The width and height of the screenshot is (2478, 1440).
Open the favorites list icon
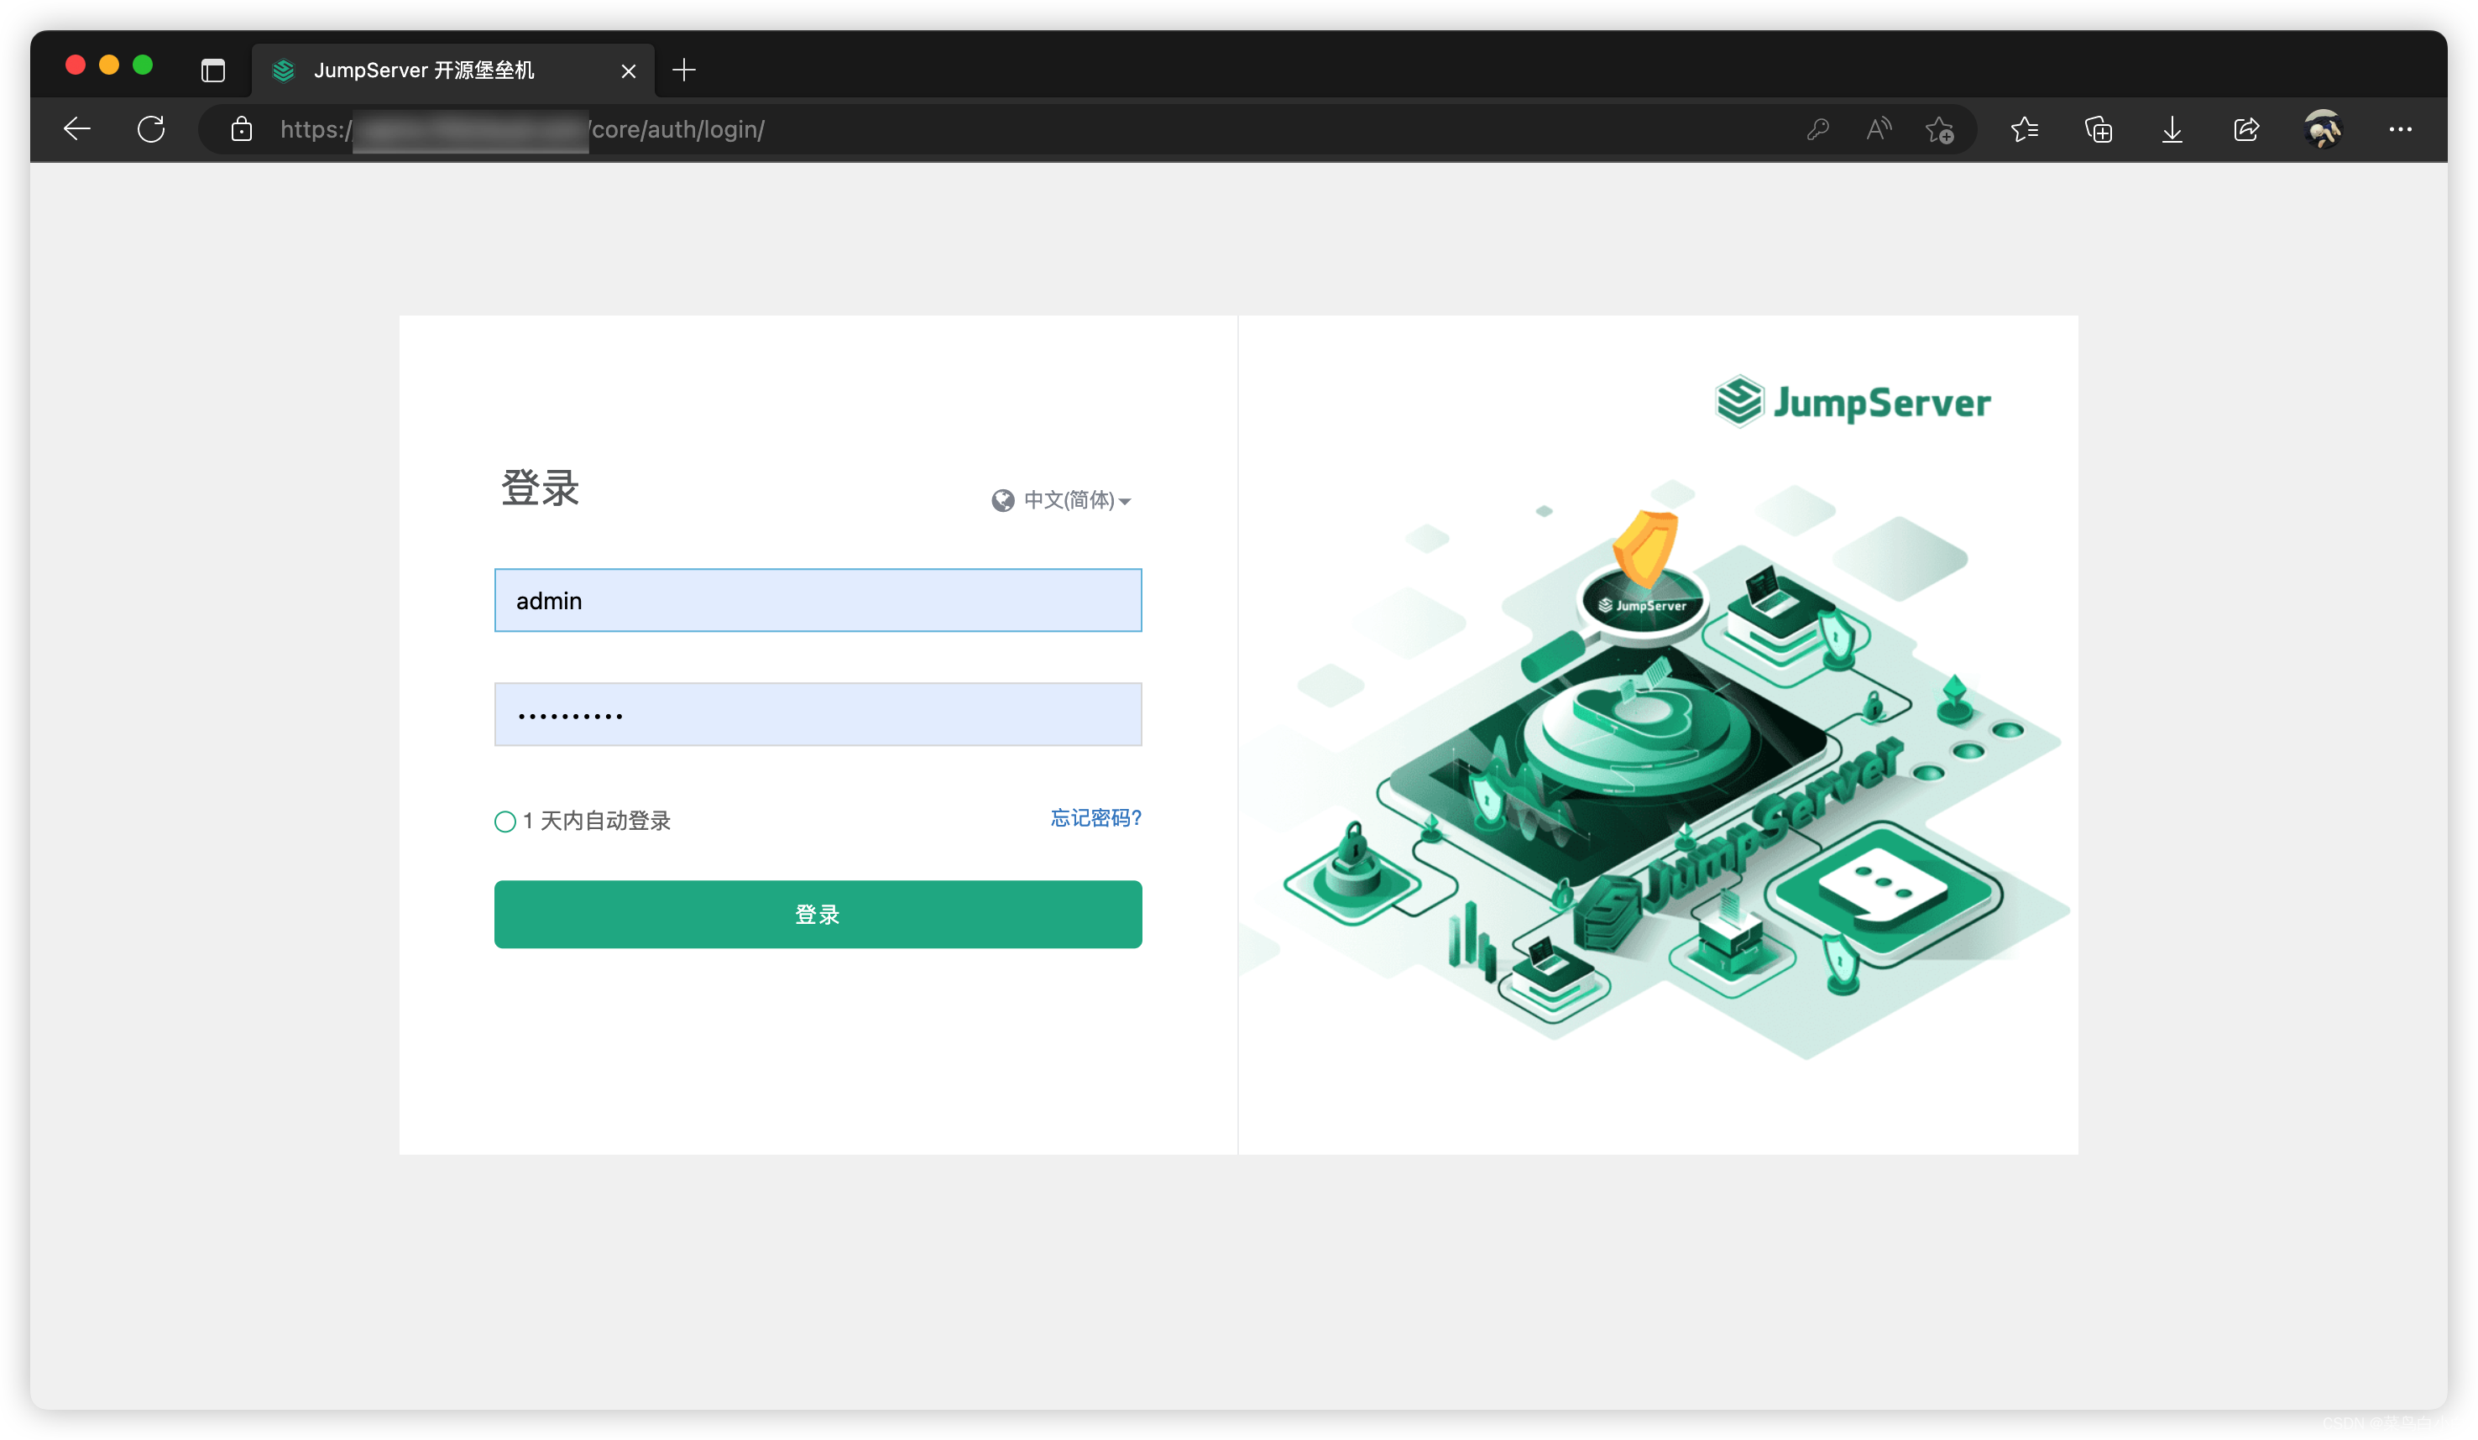point(2025,128)
